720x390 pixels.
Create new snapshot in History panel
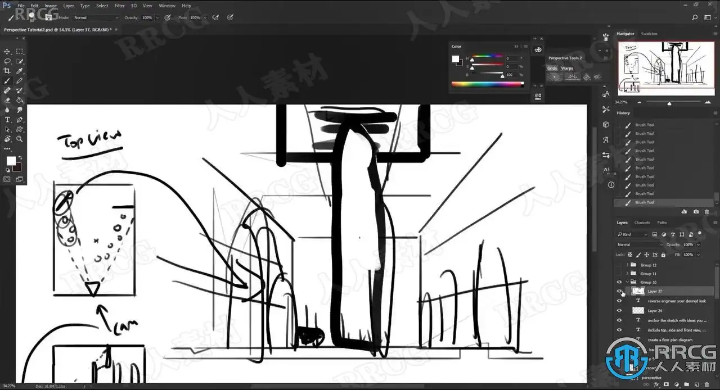click(x=696, y=211)
